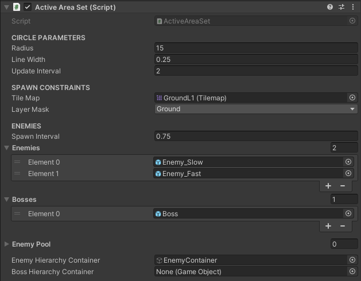
Task: Collapse the Active Area Set component foldout
Action: [x=6, y=7]
